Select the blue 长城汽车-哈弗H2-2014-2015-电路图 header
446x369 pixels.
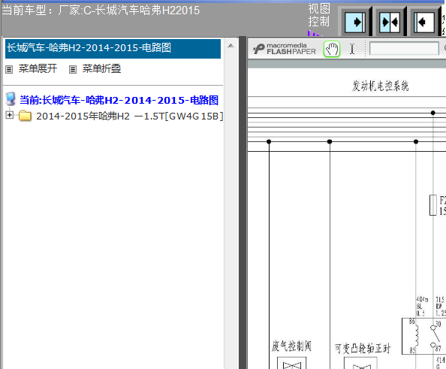click(x=113, y=48)
